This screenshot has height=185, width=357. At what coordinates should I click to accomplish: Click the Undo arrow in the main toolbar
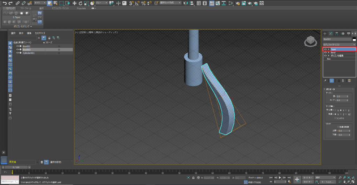pos(5,3)
